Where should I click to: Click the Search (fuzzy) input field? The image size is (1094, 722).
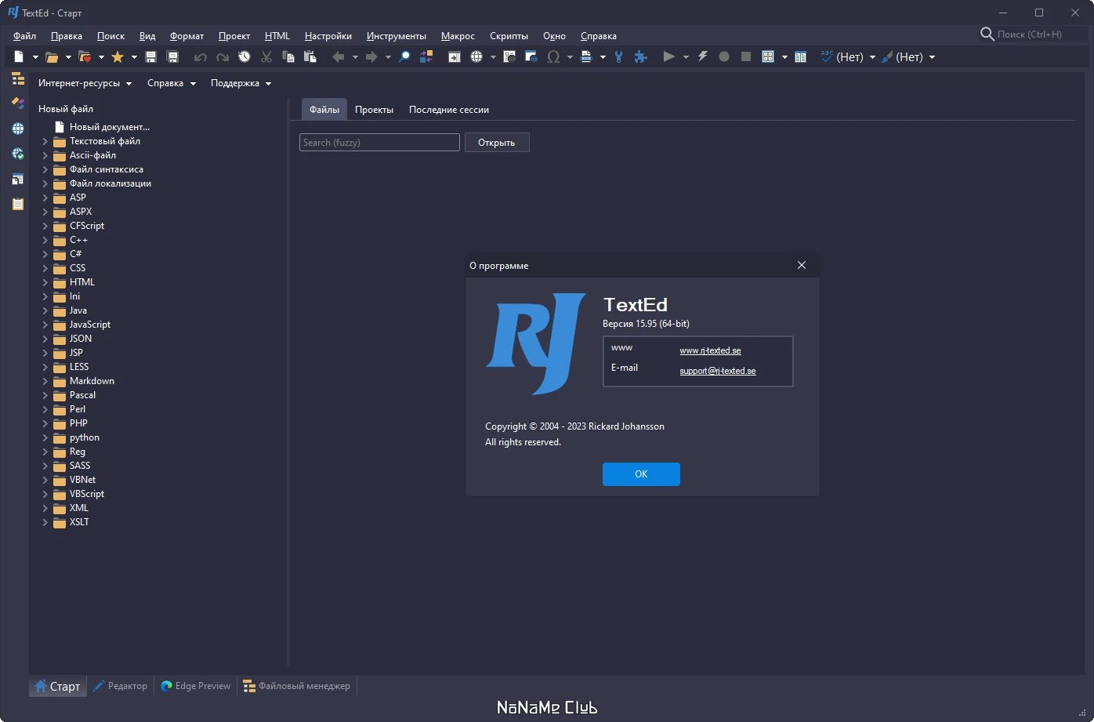coord(379,143)
